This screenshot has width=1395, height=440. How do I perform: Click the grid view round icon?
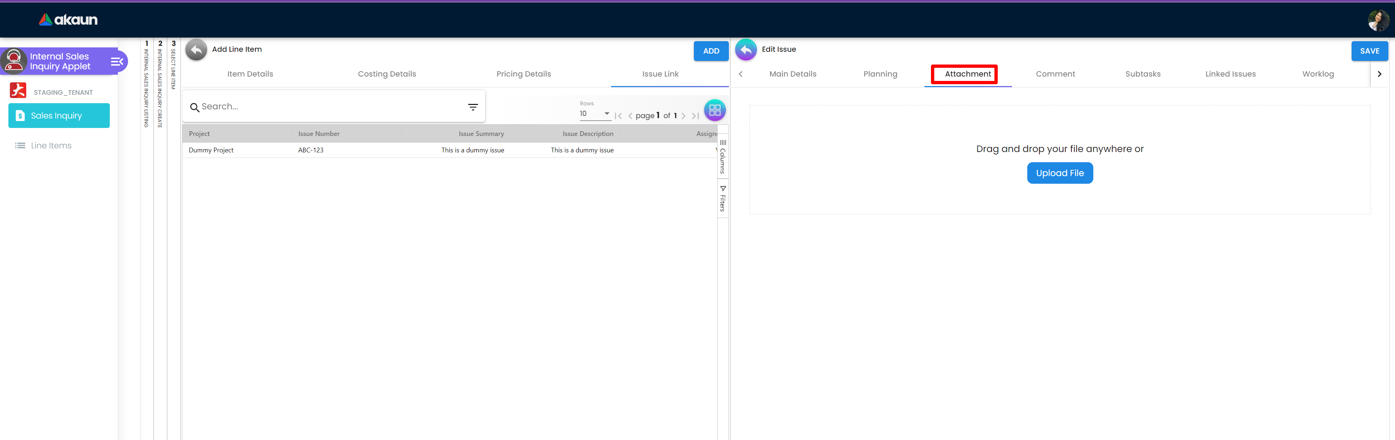[714, 110]
